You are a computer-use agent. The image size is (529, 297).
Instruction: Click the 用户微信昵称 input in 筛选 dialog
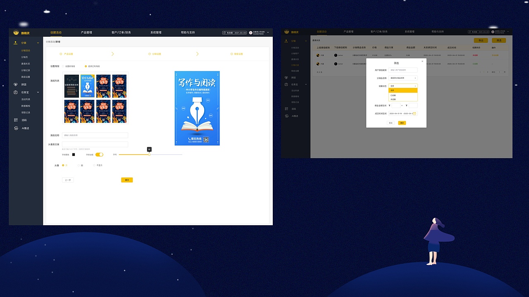coord(403,70)
